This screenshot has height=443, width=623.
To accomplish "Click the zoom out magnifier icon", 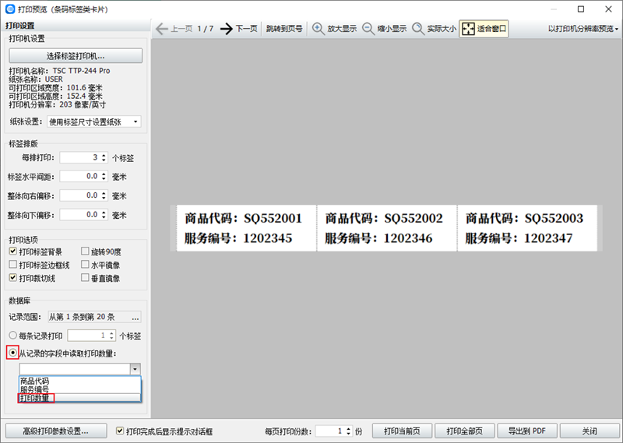I will [368, 29].
